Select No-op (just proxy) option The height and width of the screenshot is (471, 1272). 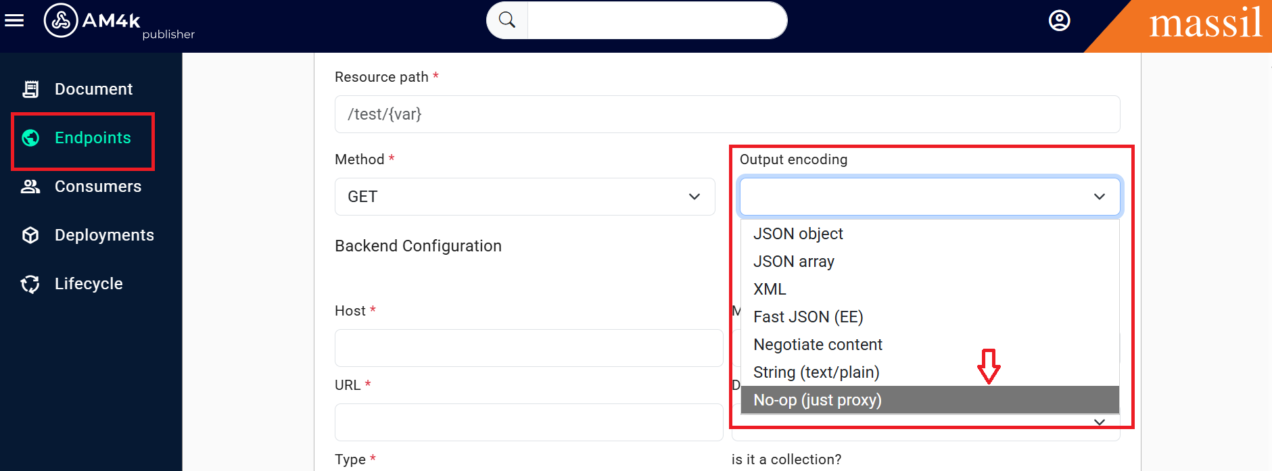point(817,400)
